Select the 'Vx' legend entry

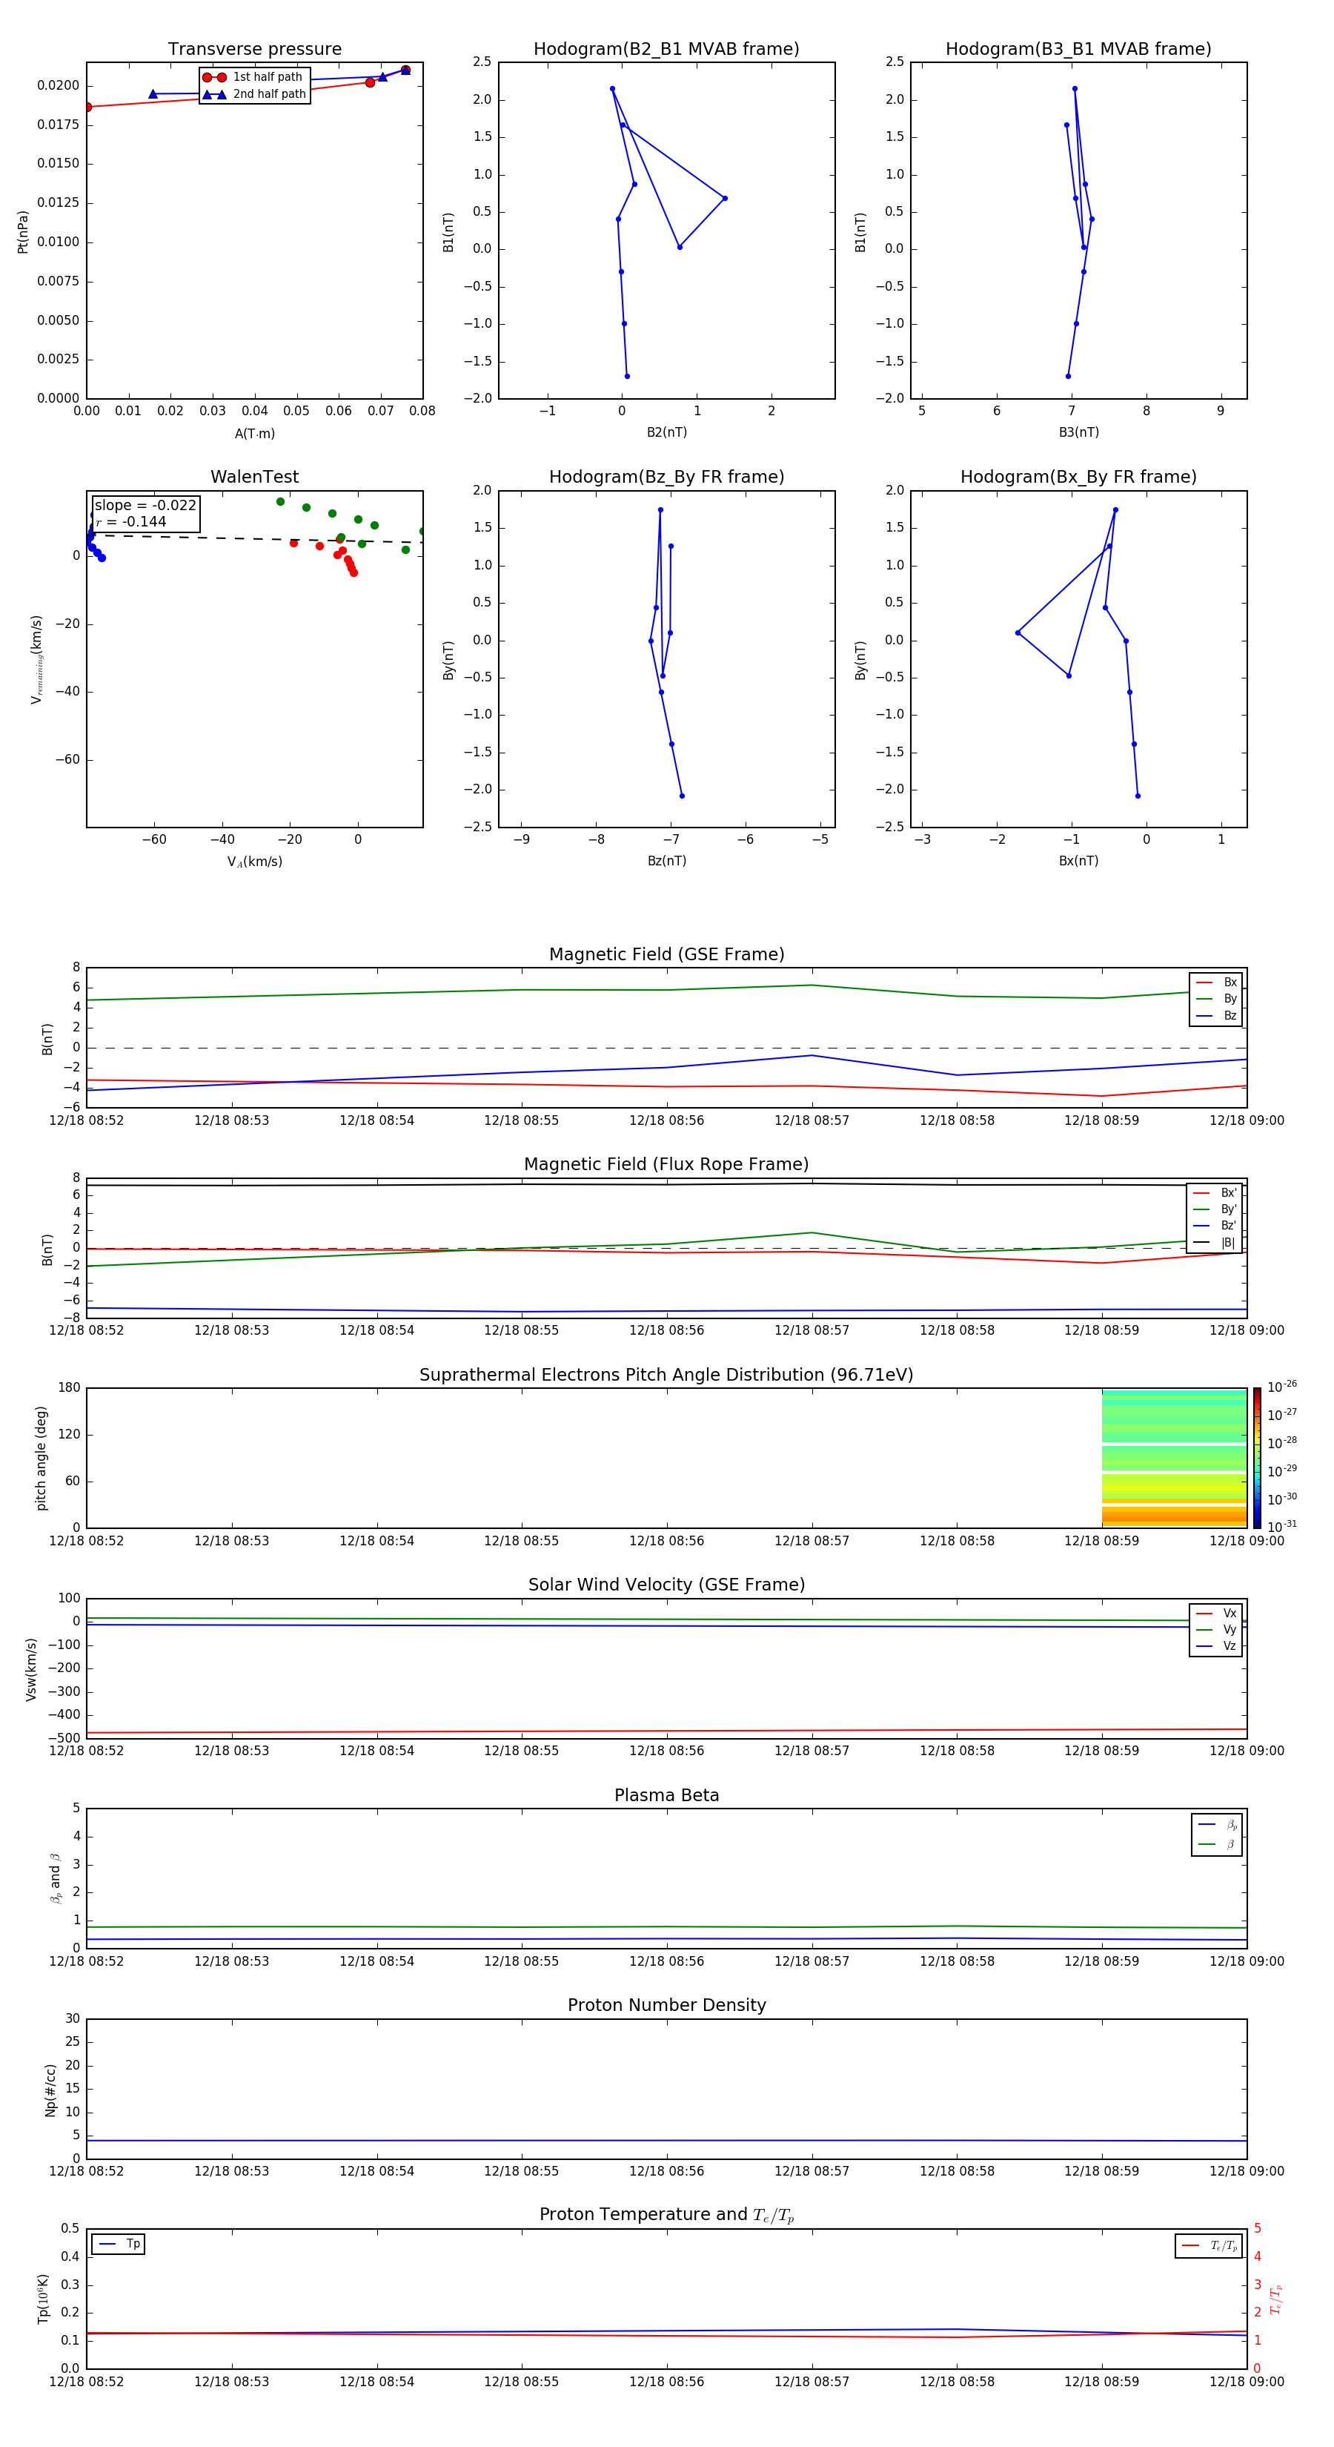pos(1216,1614)
